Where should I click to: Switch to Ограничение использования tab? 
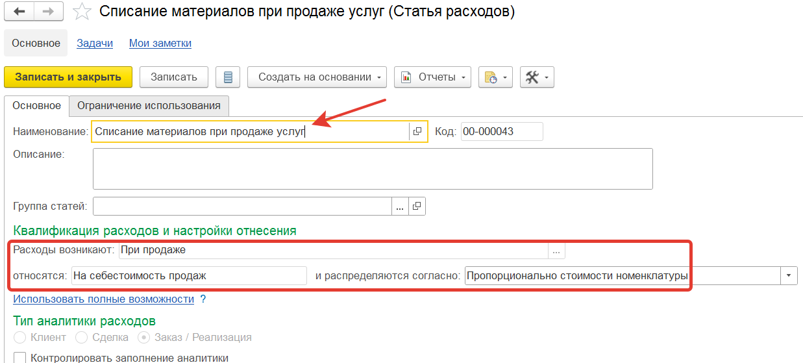click(149, 105)
